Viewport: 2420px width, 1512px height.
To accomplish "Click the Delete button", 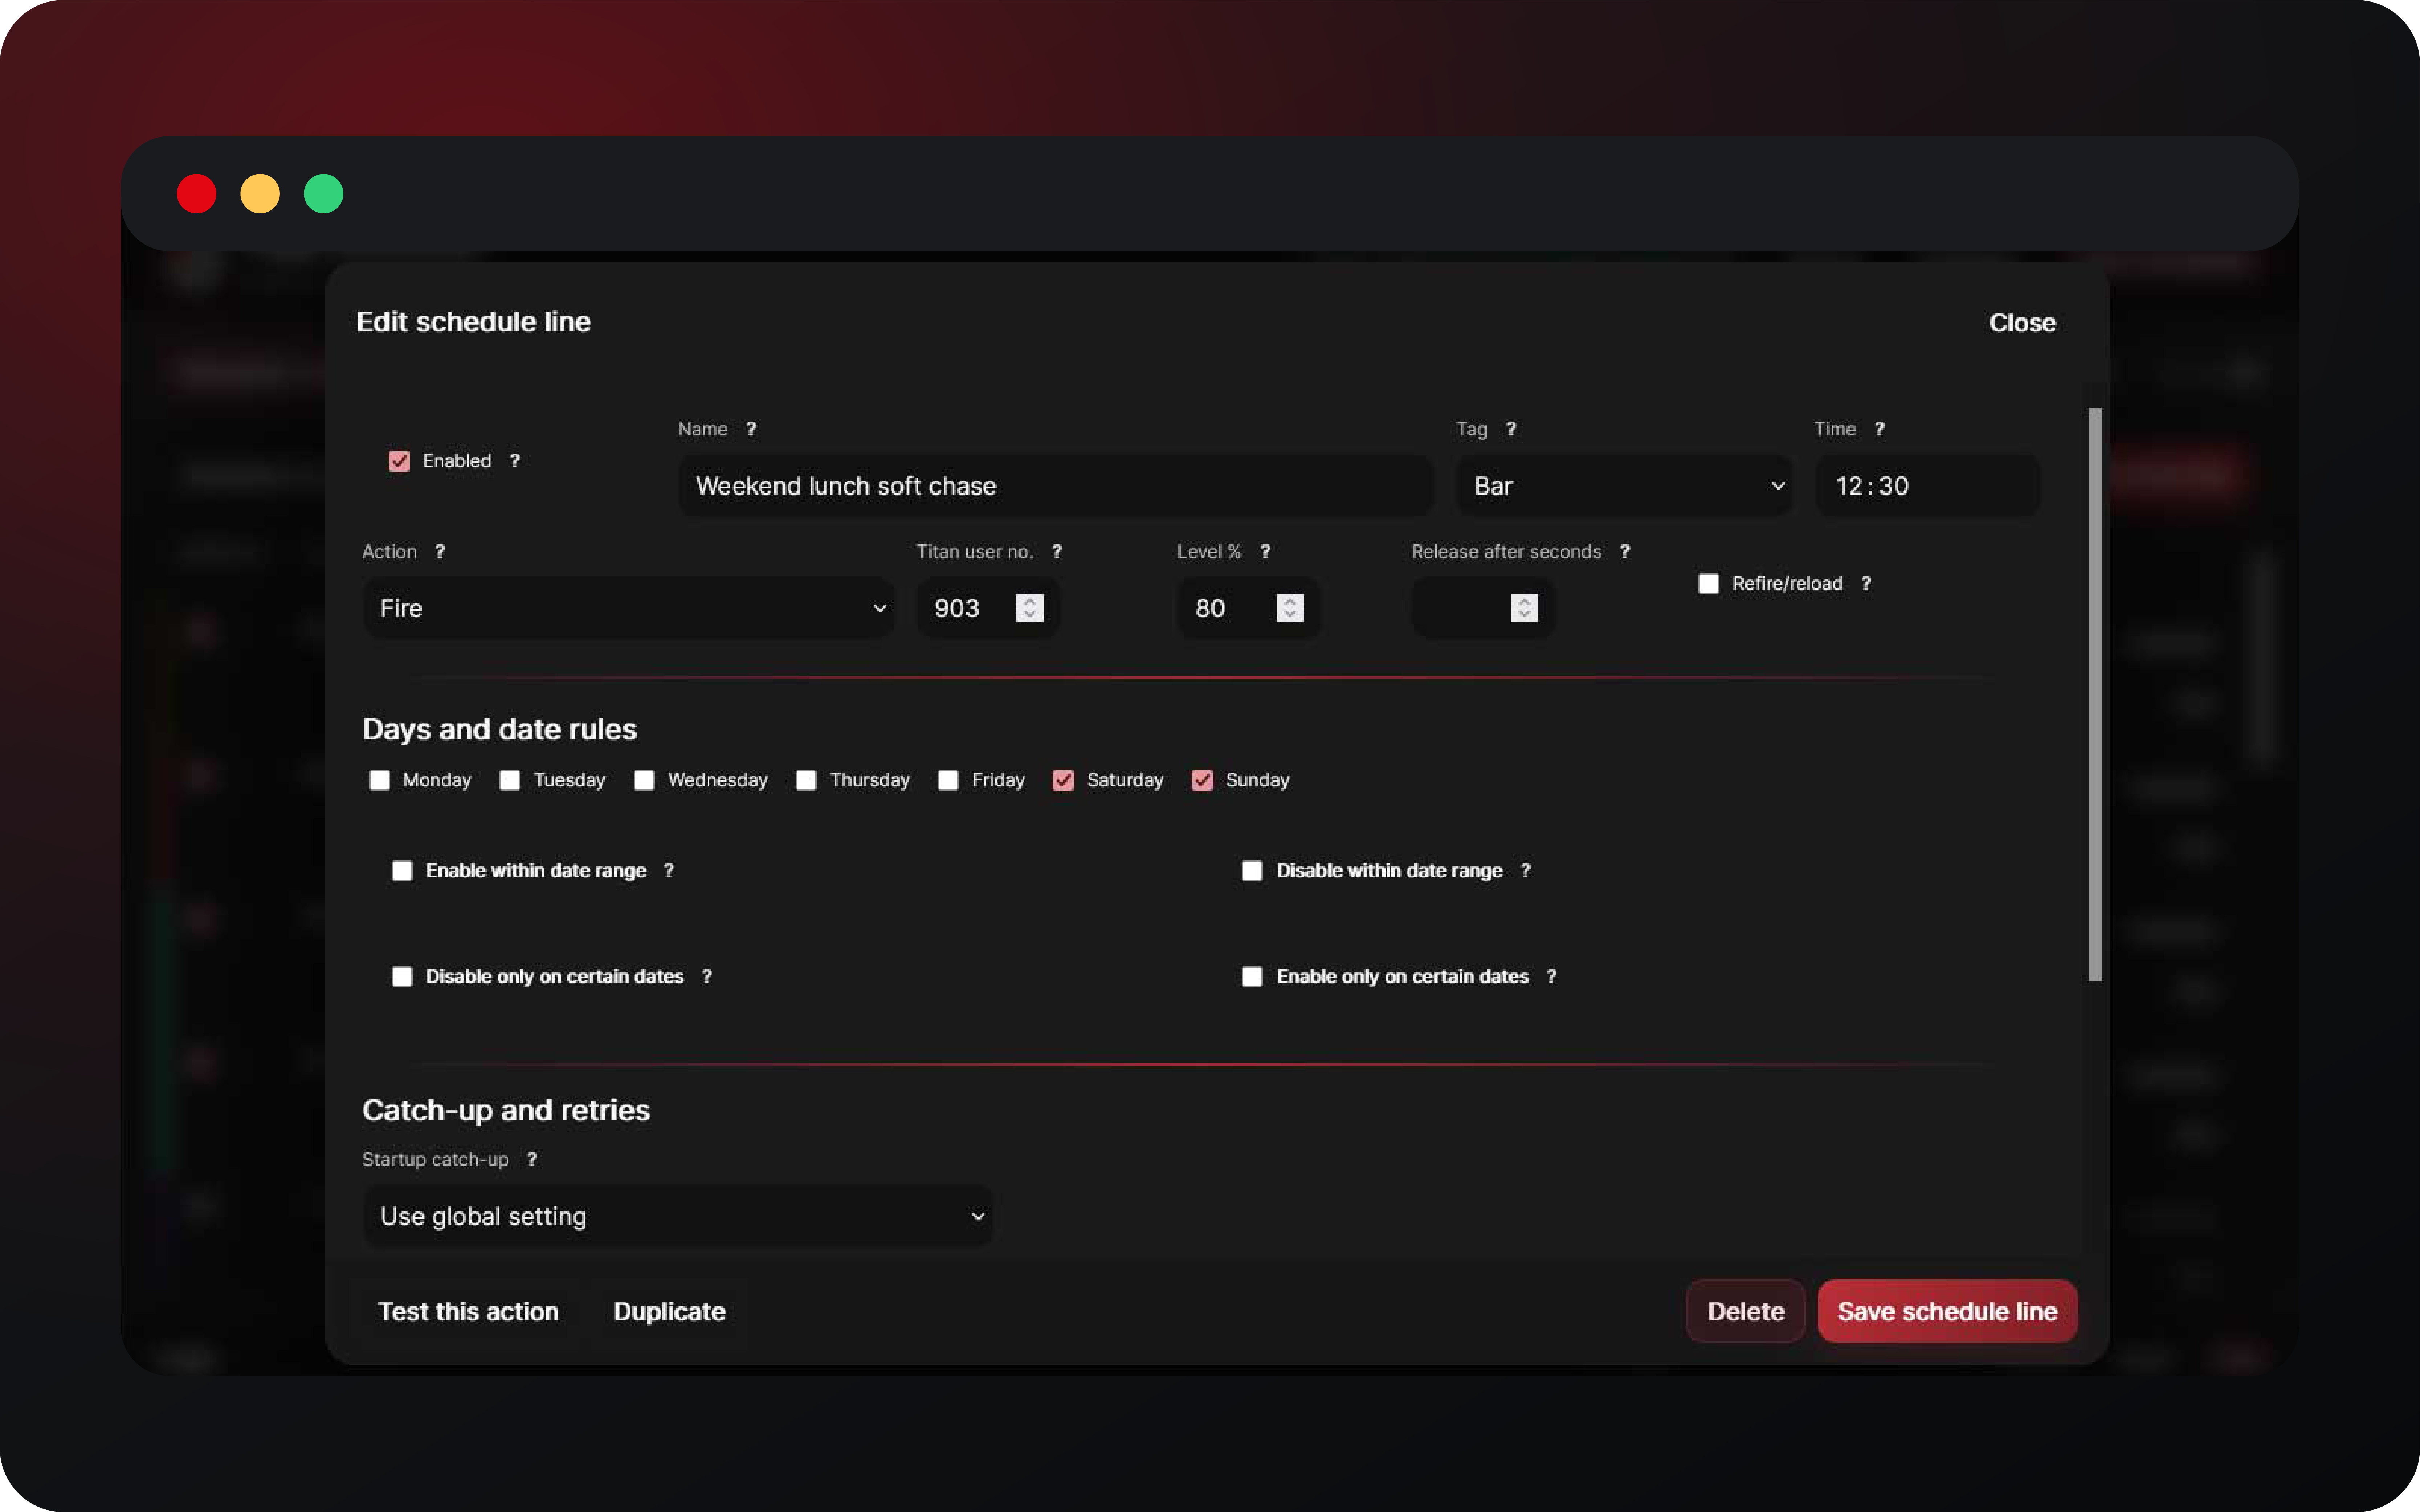I will (1746, 1311).
